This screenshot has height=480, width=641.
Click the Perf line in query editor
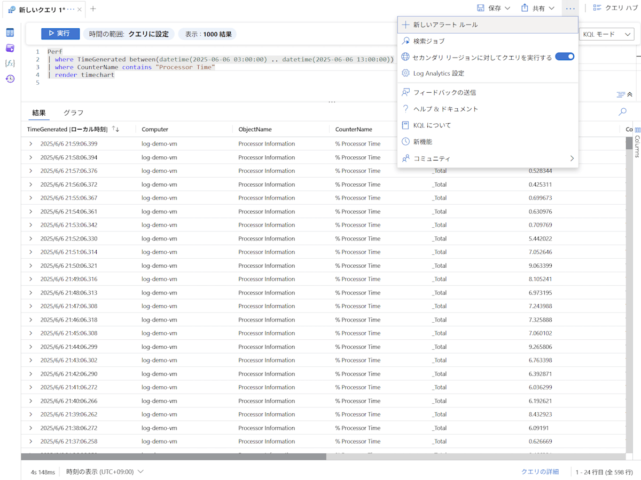[55, 52]
